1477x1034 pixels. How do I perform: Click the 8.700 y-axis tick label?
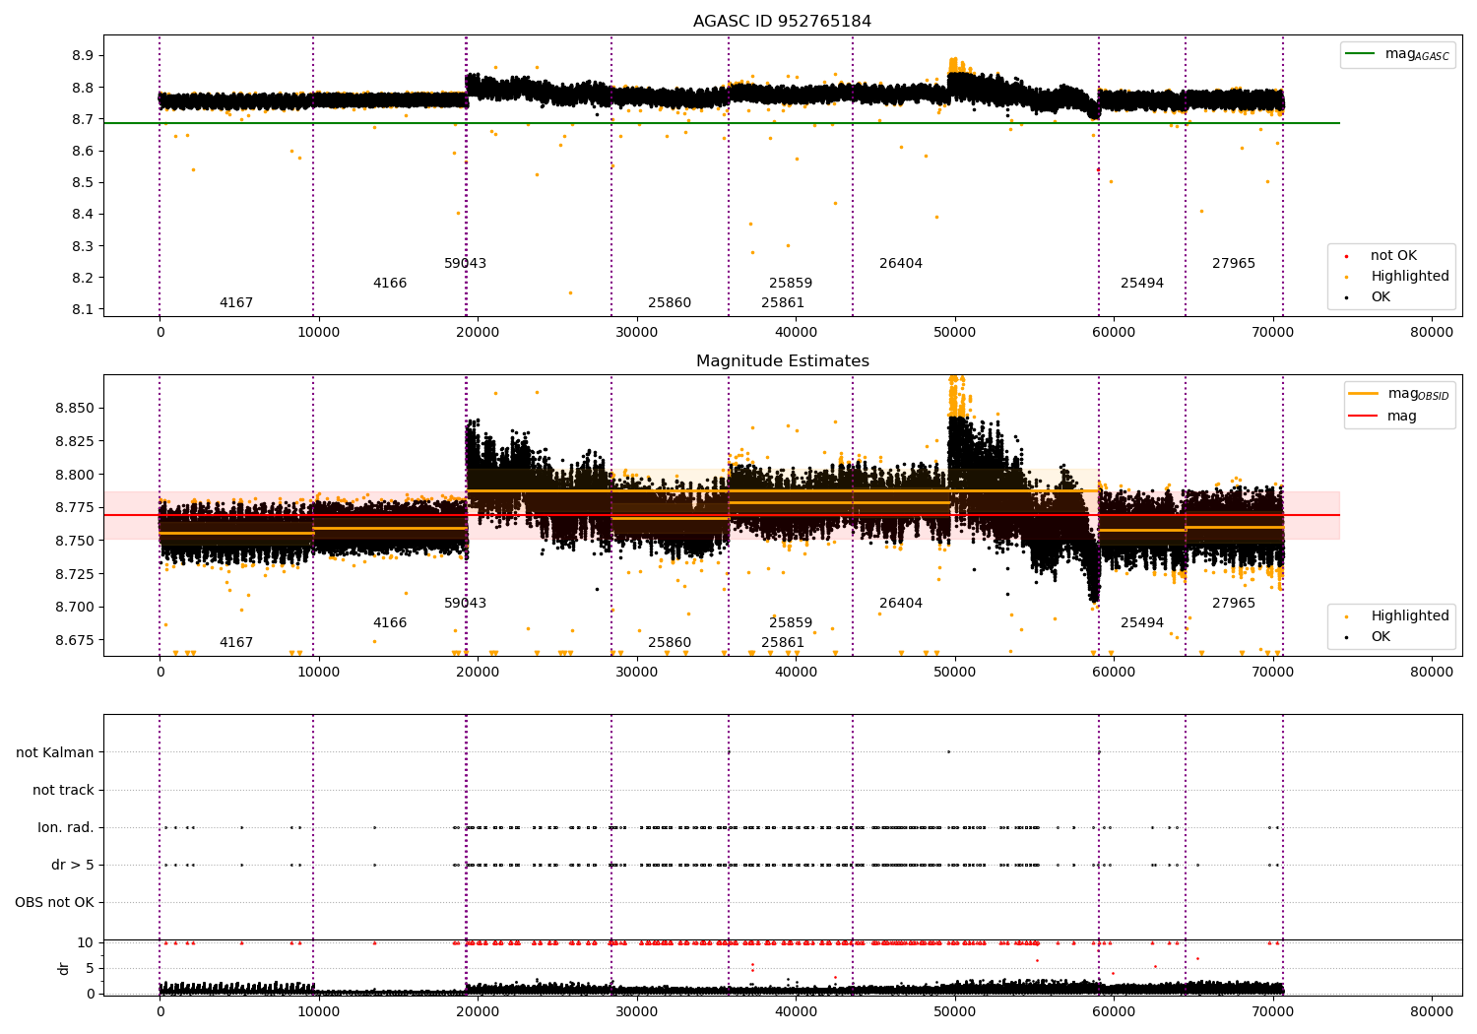(75, 608)
